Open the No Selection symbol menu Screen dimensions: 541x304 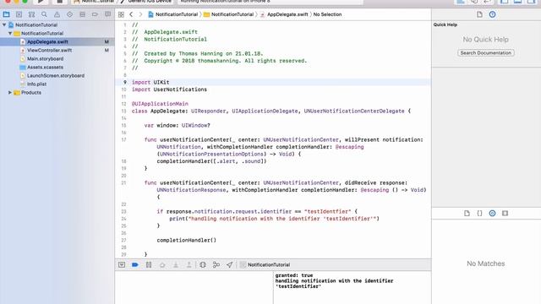(327, 14)
